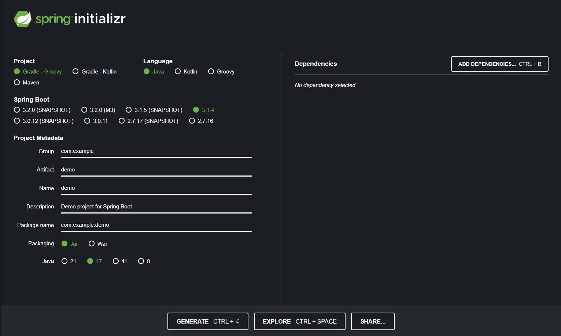561x336 pixels.
Task: Choose Spring Boot 3.0.11
Action: coord(96,121)
